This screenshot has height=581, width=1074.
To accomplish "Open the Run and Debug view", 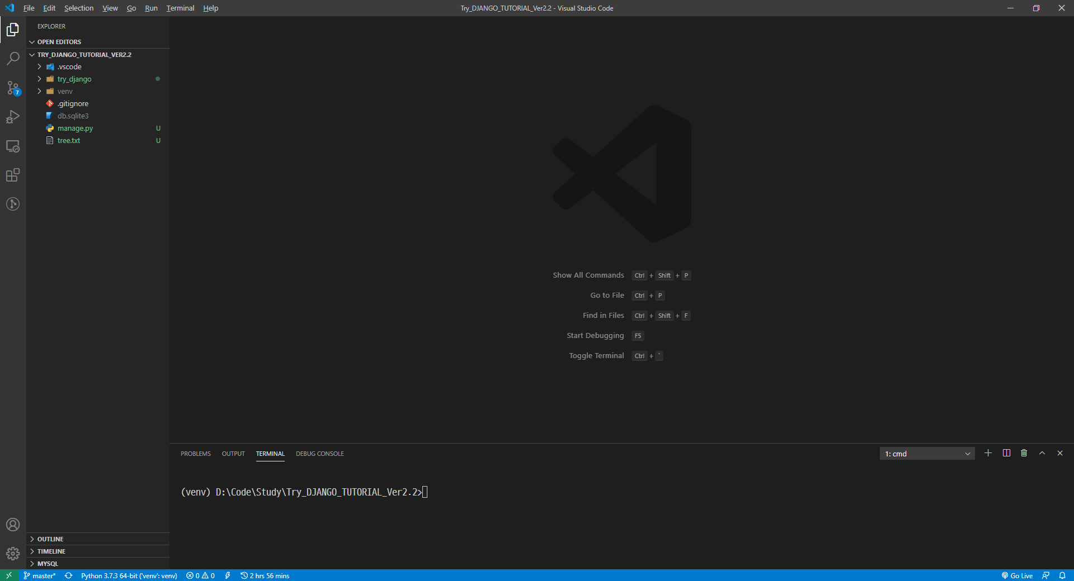I will 13,117.
